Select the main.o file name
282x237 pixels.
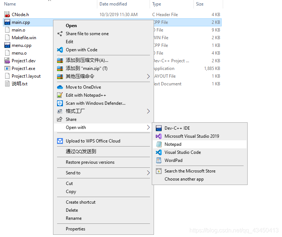coord(18,30)
